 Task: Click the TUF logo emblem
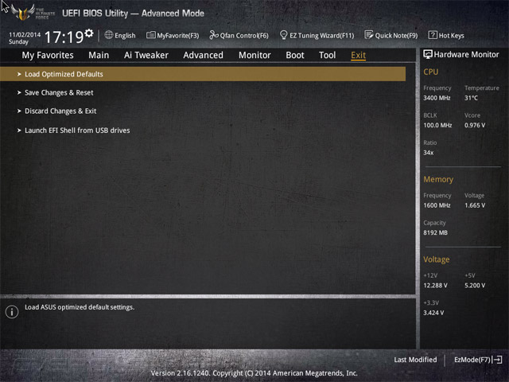pyautogui.click(x=23, y=13)
